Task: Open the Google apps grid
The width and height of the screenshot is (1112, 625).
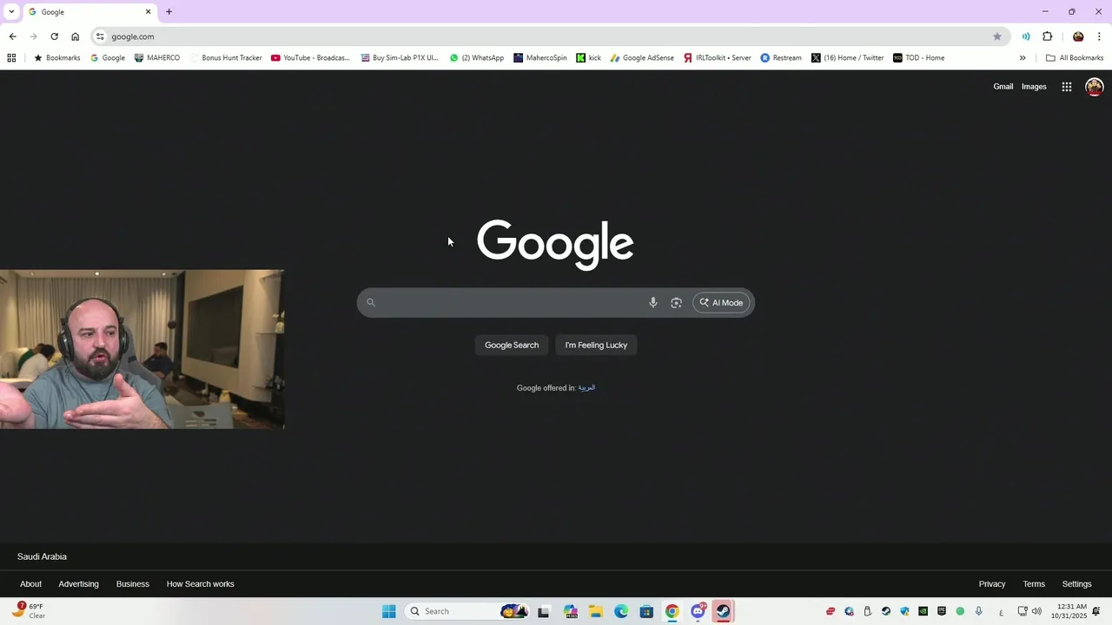Action: tap(1067, 87)
